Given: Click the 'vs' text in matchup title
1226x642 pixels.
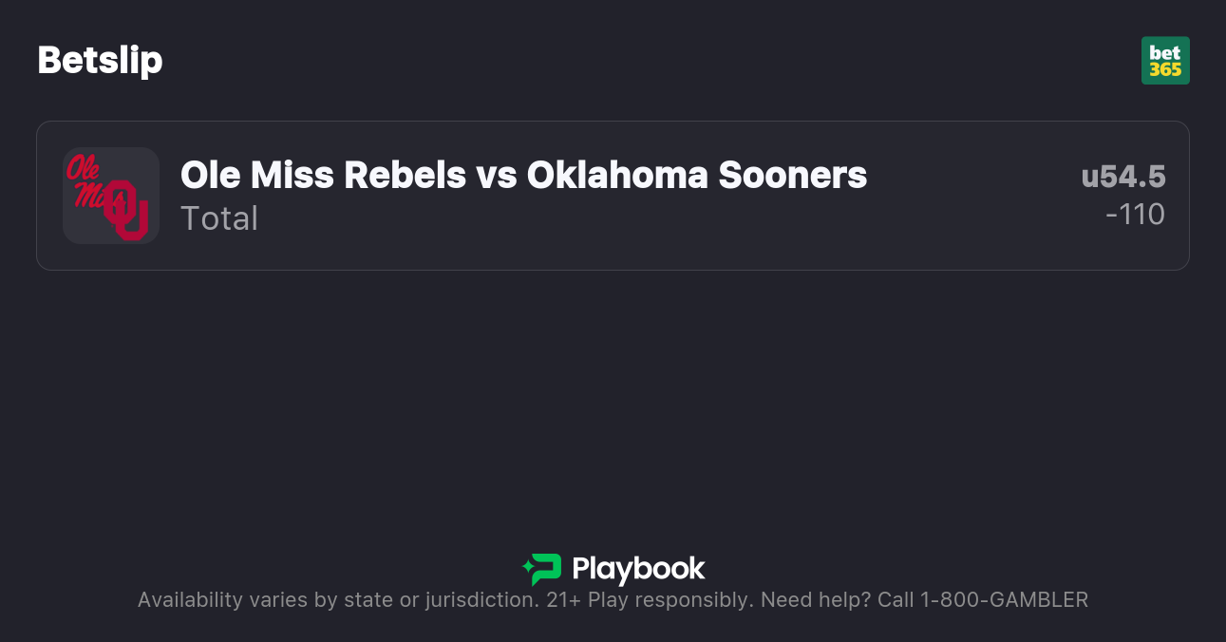Looking at the screenshot, I should [x=496, y=175].
